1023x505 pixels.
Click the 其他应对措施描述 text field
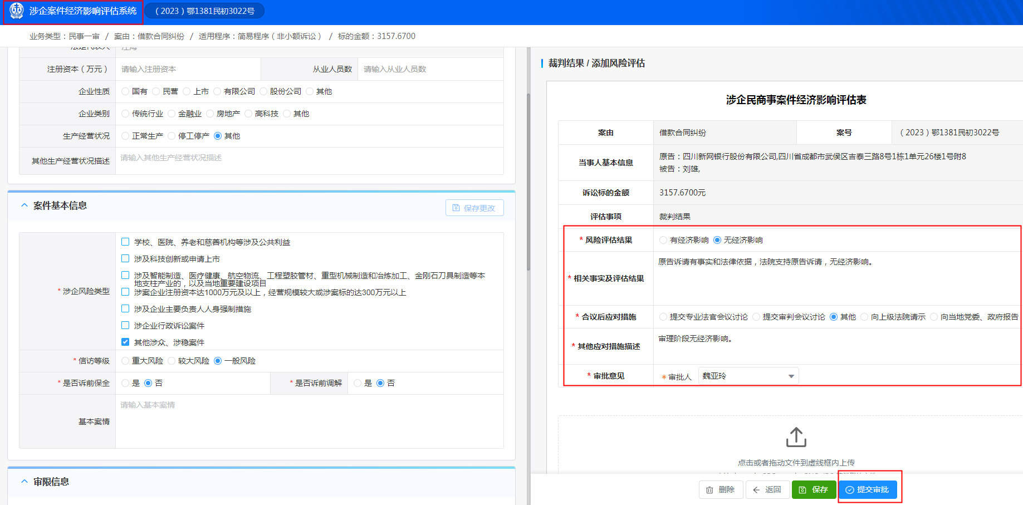(x=838, y=346)
